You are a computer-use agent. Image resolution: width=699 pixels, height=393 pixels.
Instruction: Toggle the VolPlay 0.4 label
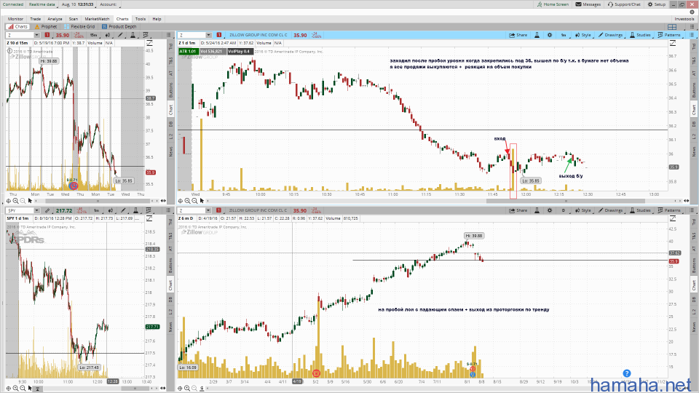click(x=240, y=52)
